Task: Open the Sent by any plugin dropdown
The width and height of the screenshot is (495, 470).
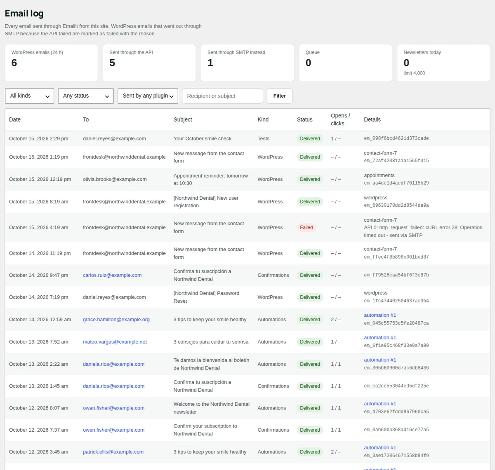Action: [x=148, y=96]
